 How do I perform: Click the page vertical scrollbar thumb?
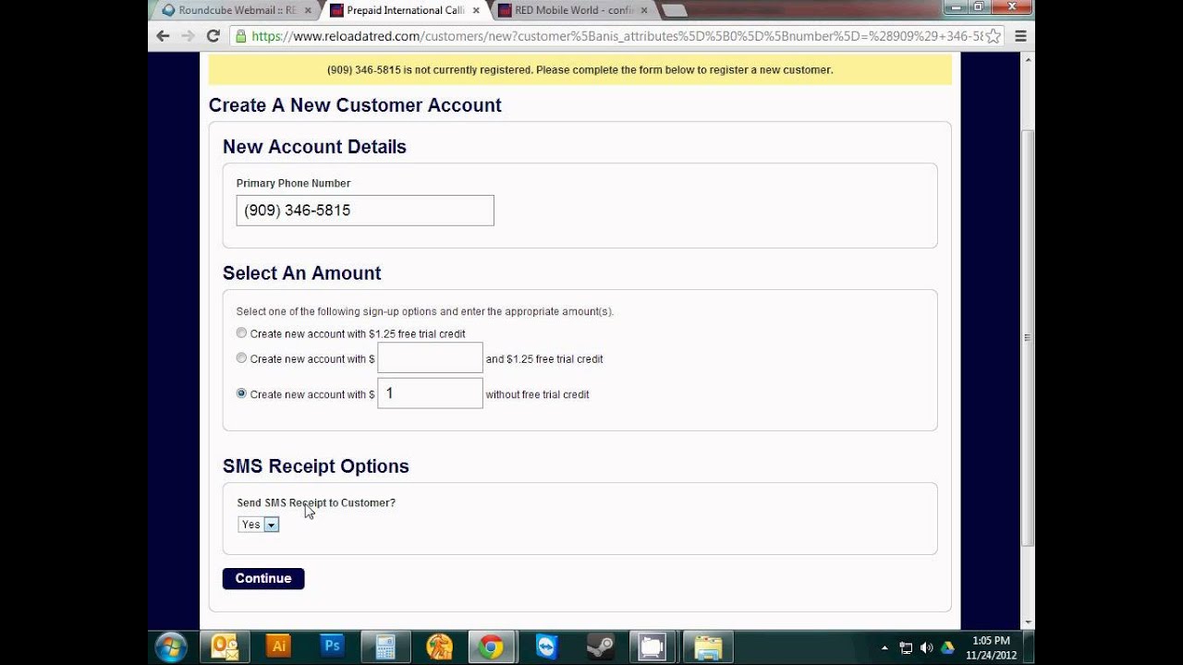click(x=1027, y=337)
